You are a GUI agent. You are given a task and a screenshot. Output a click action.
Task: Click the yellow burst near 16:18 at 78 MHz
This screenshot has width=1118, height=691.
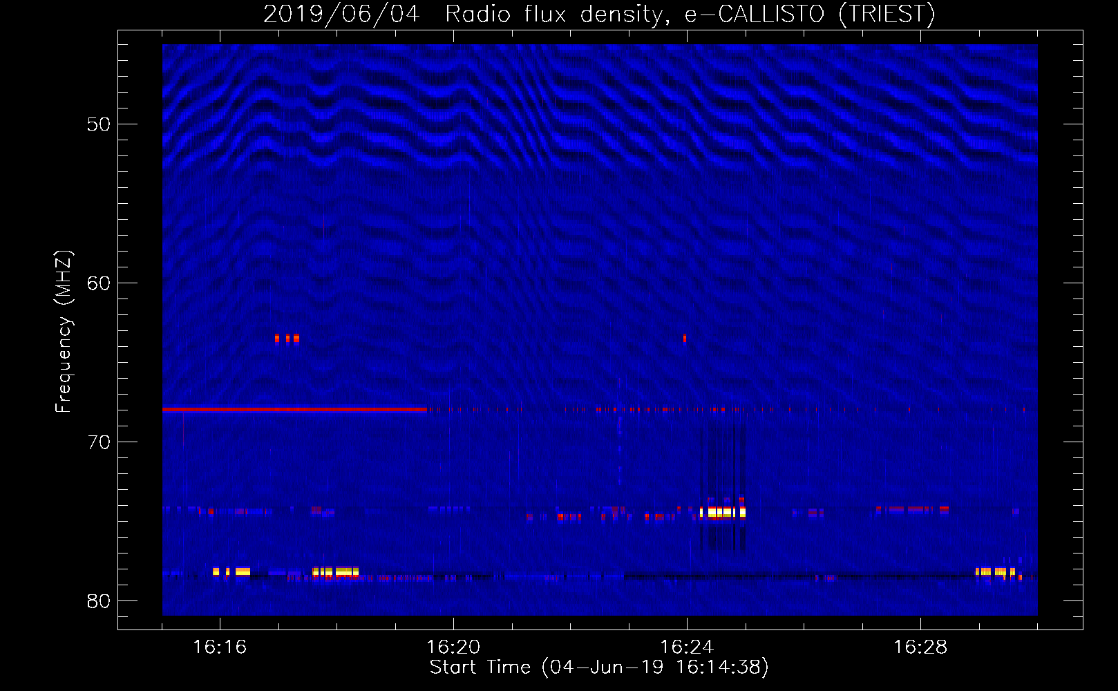click(x=336, y=572)
